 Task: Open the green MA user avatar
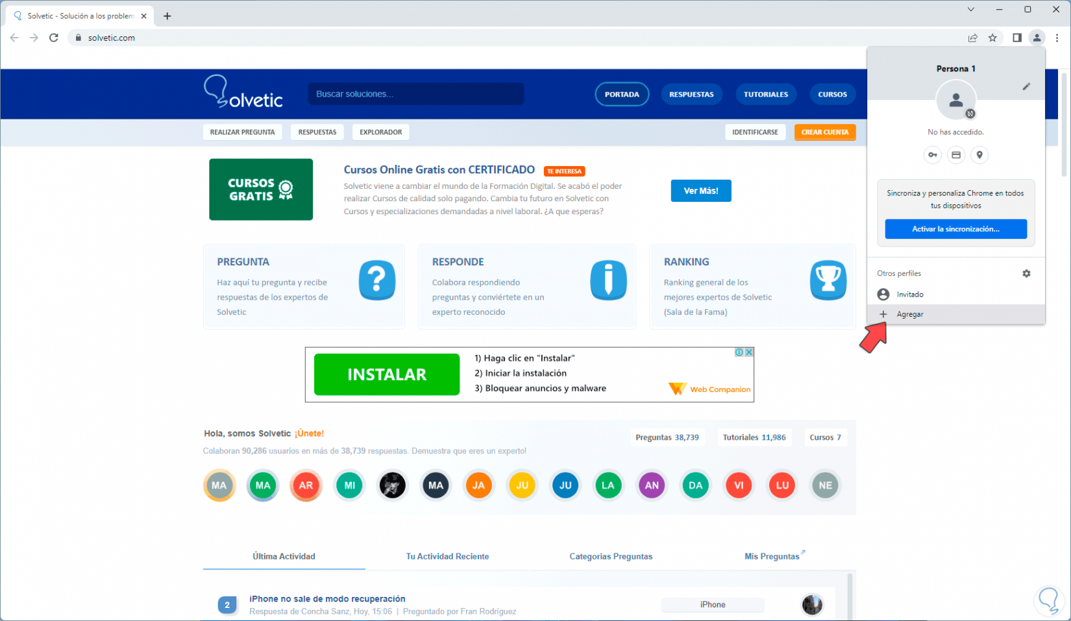pyautogui.click(x=263, y=485)
